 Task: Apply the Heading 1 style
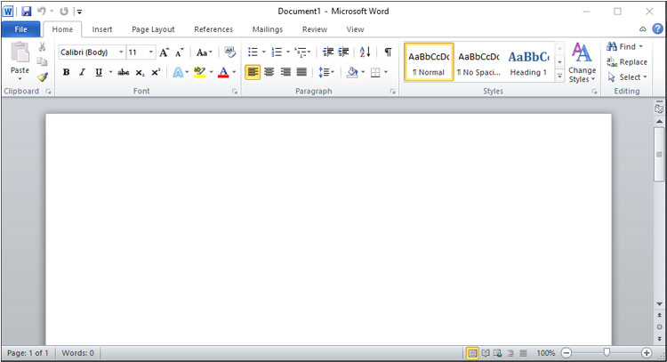529,62
